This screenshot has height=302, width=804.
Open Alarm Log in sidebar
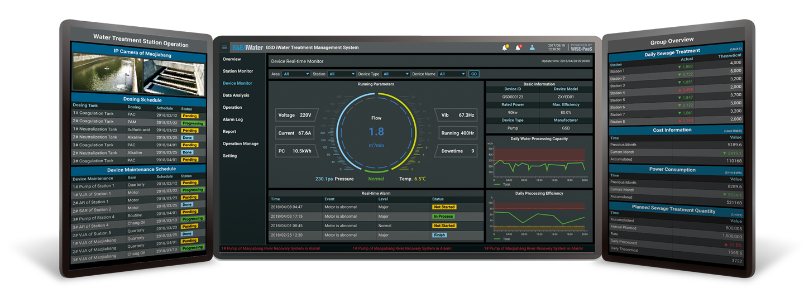click(x=233, y=119)
